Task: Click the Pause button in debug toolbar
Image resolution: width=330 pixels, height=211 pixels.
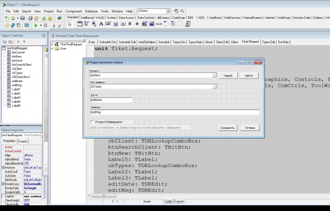Action: pos(46,26)
